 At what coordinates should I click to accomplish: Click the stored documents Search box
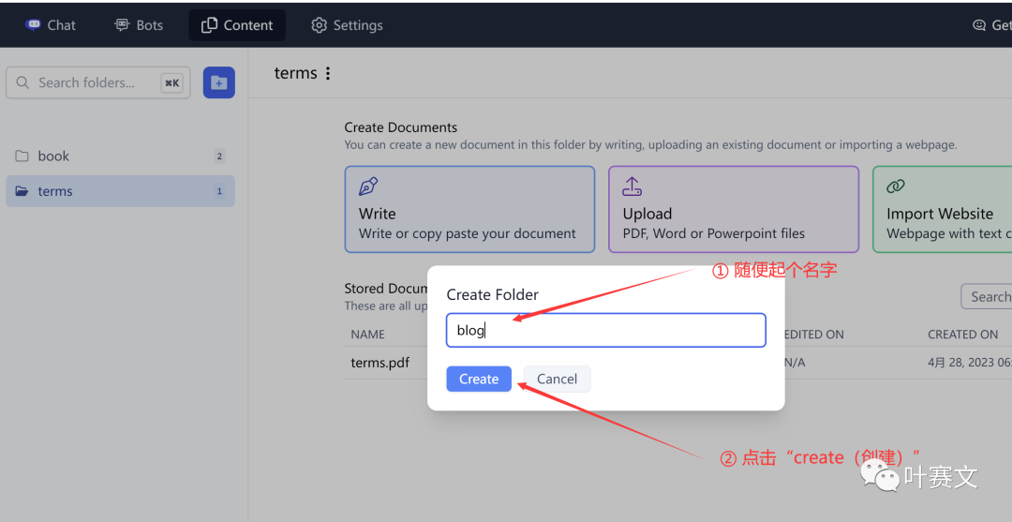988,296
